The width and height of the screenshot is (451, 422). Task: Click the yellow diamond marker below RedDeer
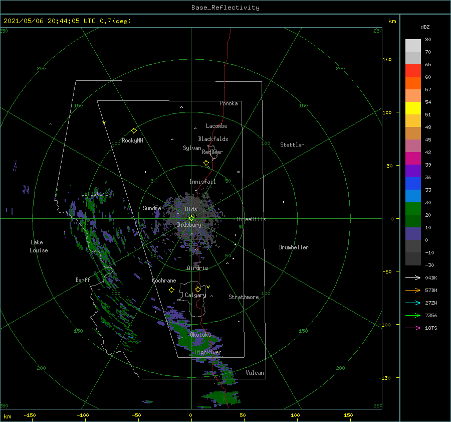pos(206,163)
